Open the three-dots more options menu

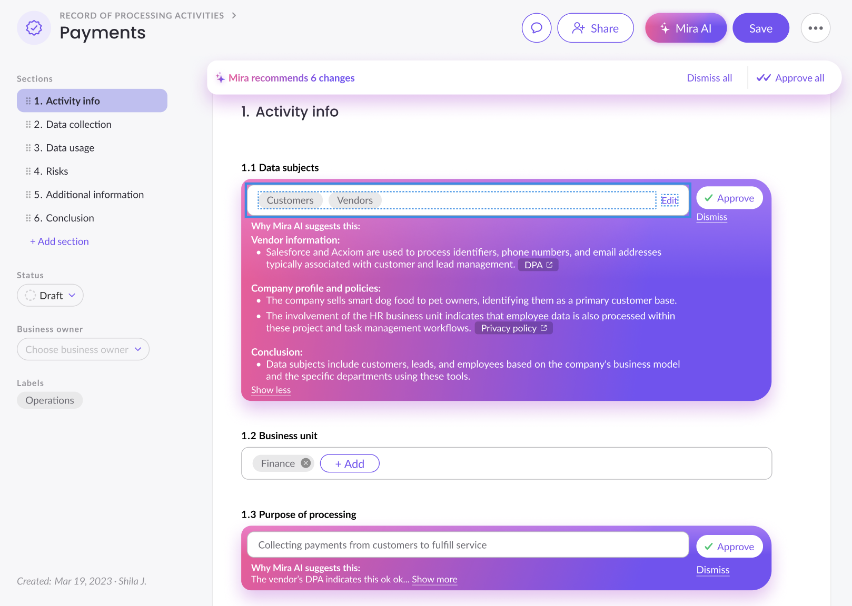tap(816, 28)
